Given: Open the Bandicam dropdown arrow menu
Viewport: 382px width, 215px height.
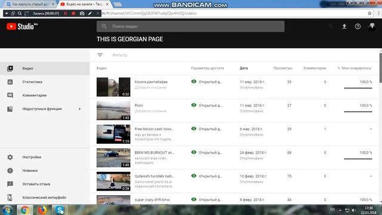Looking at the screenshot, I should coord(7,13).
